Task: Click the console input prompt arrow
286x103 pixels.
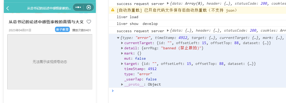Action: (x=113, y=91)
